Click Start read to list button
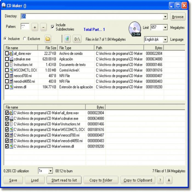 tap(64, 180)
